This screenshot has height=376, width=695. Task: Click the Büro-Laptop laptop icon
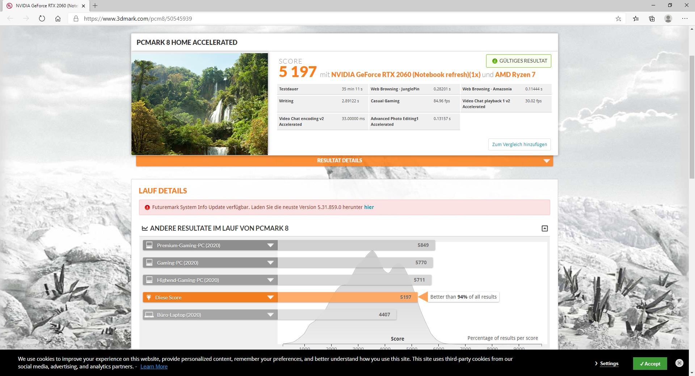[149, 315]
